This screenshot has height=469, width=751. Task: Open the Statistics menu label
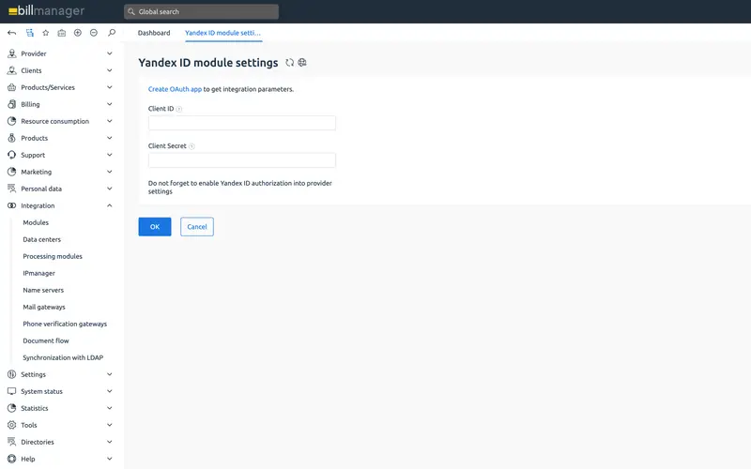coord(35,408)
